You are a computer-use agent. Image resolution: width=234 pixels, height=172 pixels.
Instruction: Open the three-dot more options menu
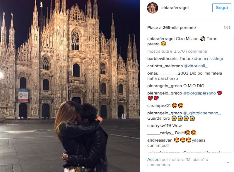pyautogui.click(x=228, y=162)
